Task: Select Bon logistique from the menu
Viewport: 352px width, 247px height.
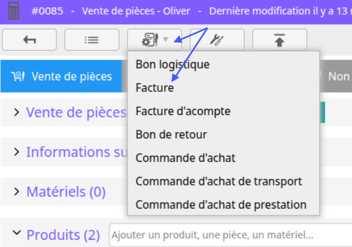Action: (x=173, y=64)
